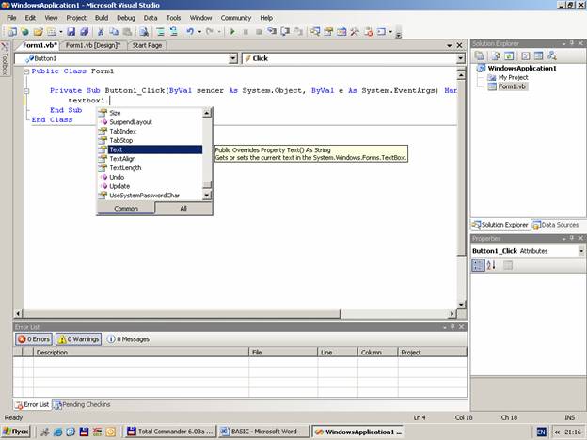
Task: Switch to the Form1.vb [Design] tab
Action: 93,45
